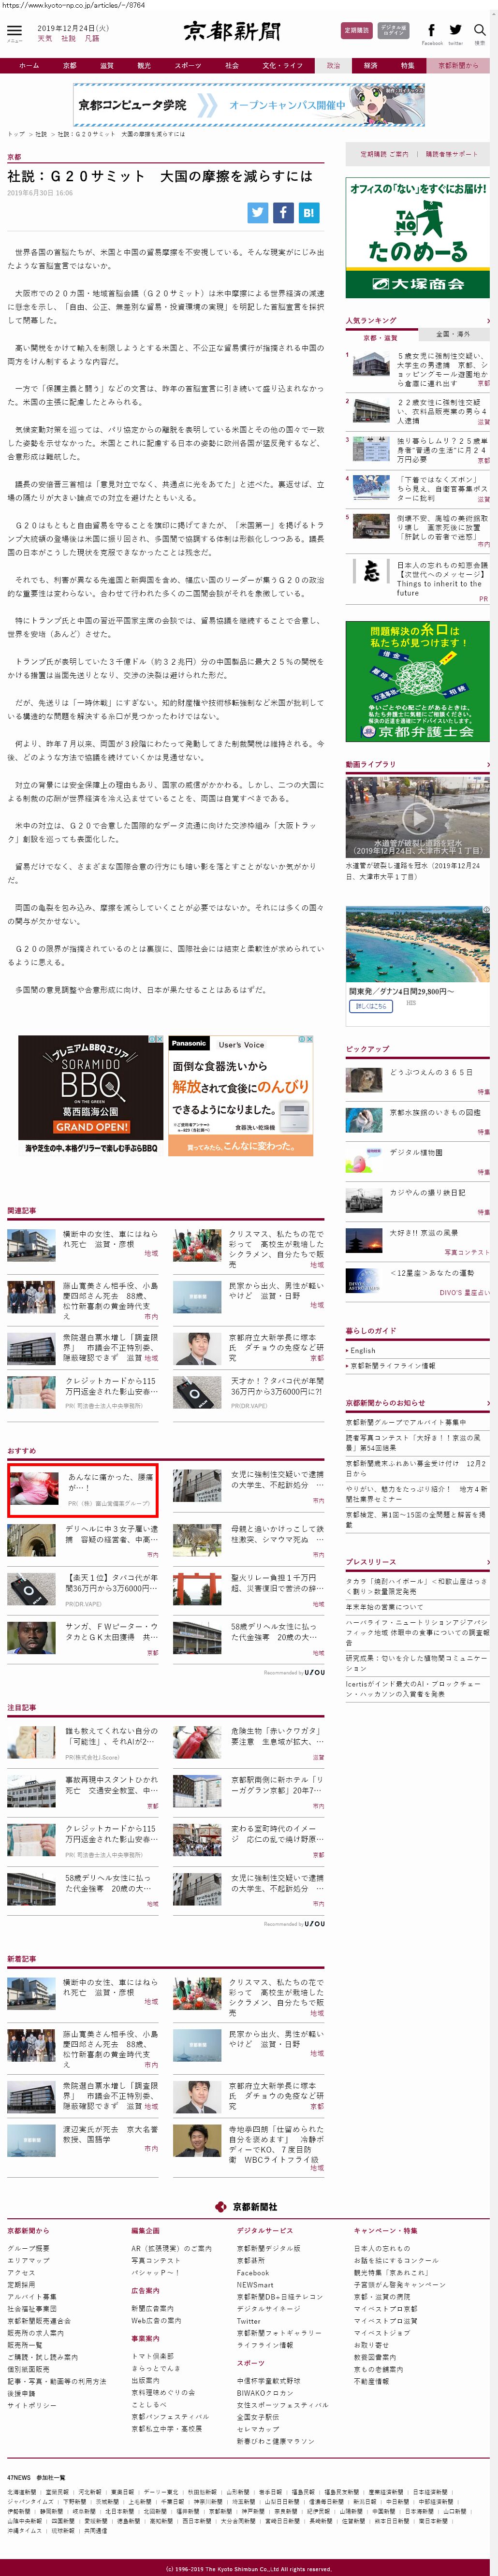Image resolution: width=498 pixels, height=2576 pixels.
Task: Open the 京都コンピュータ学院 banner ad
Action: click(249, 105)
